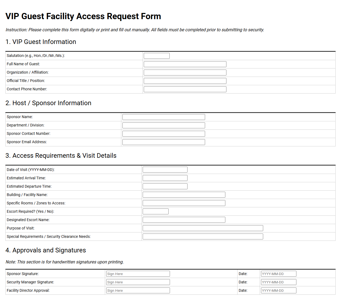Click the '4. Approvals and Signatures' heading
The image size is (341, 302).
(46, 250)
